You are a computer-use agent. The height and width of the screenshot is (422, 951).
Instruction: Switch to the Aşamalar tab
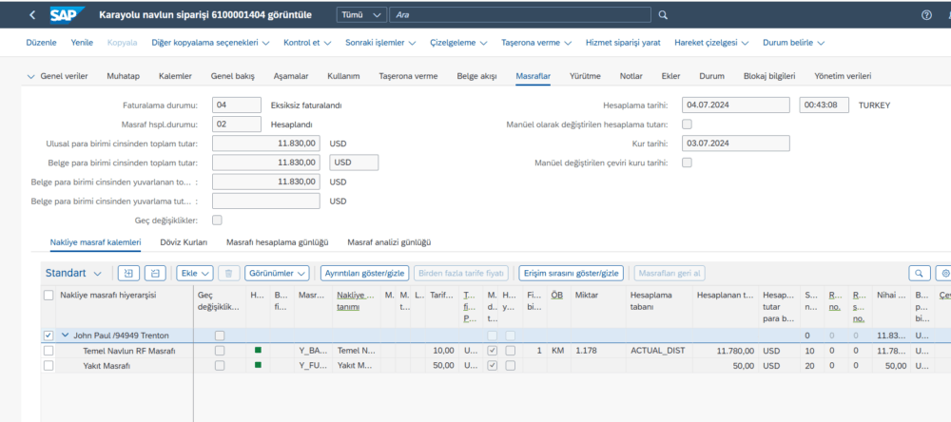291,76
